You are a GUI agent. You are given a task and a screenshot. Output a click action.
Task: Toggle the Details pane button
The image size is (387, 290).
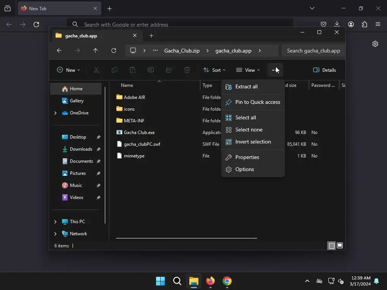[325, 70]
